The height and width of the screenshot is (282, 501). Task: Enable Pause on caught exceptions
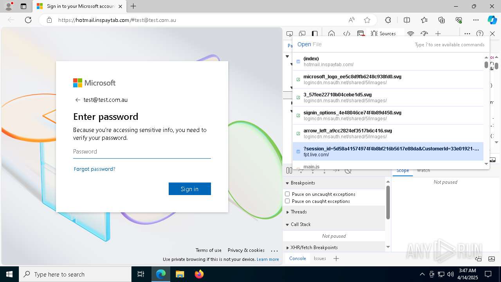pyautogui.click(x=287, y=201)
